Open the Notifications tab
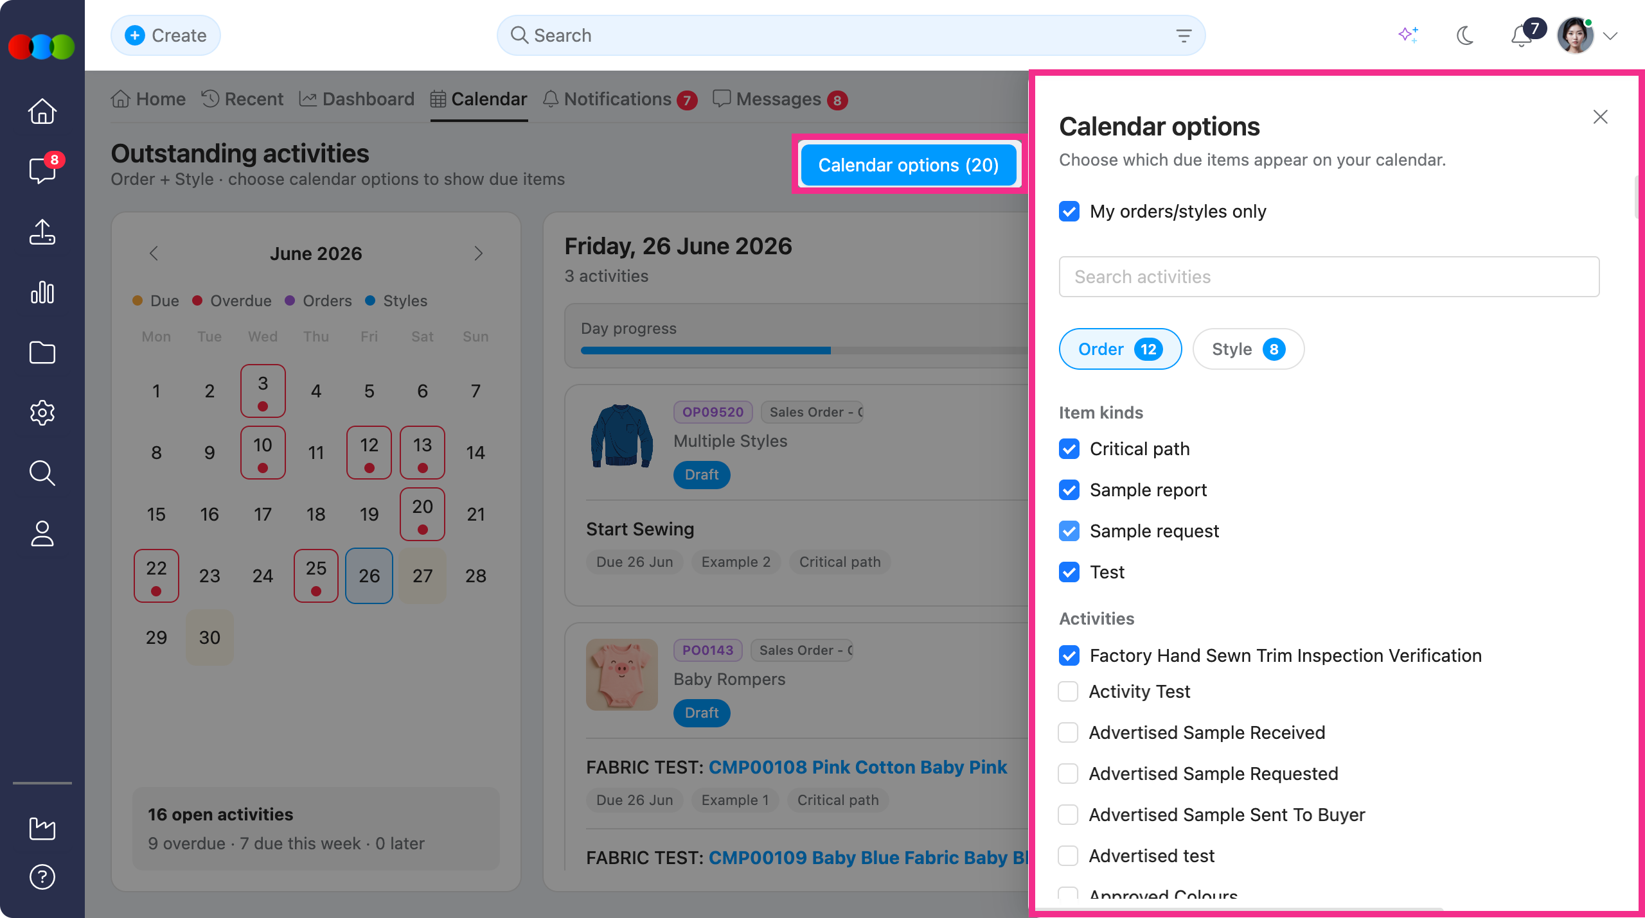Screen dimensions: 1645x918 [620, 100]
